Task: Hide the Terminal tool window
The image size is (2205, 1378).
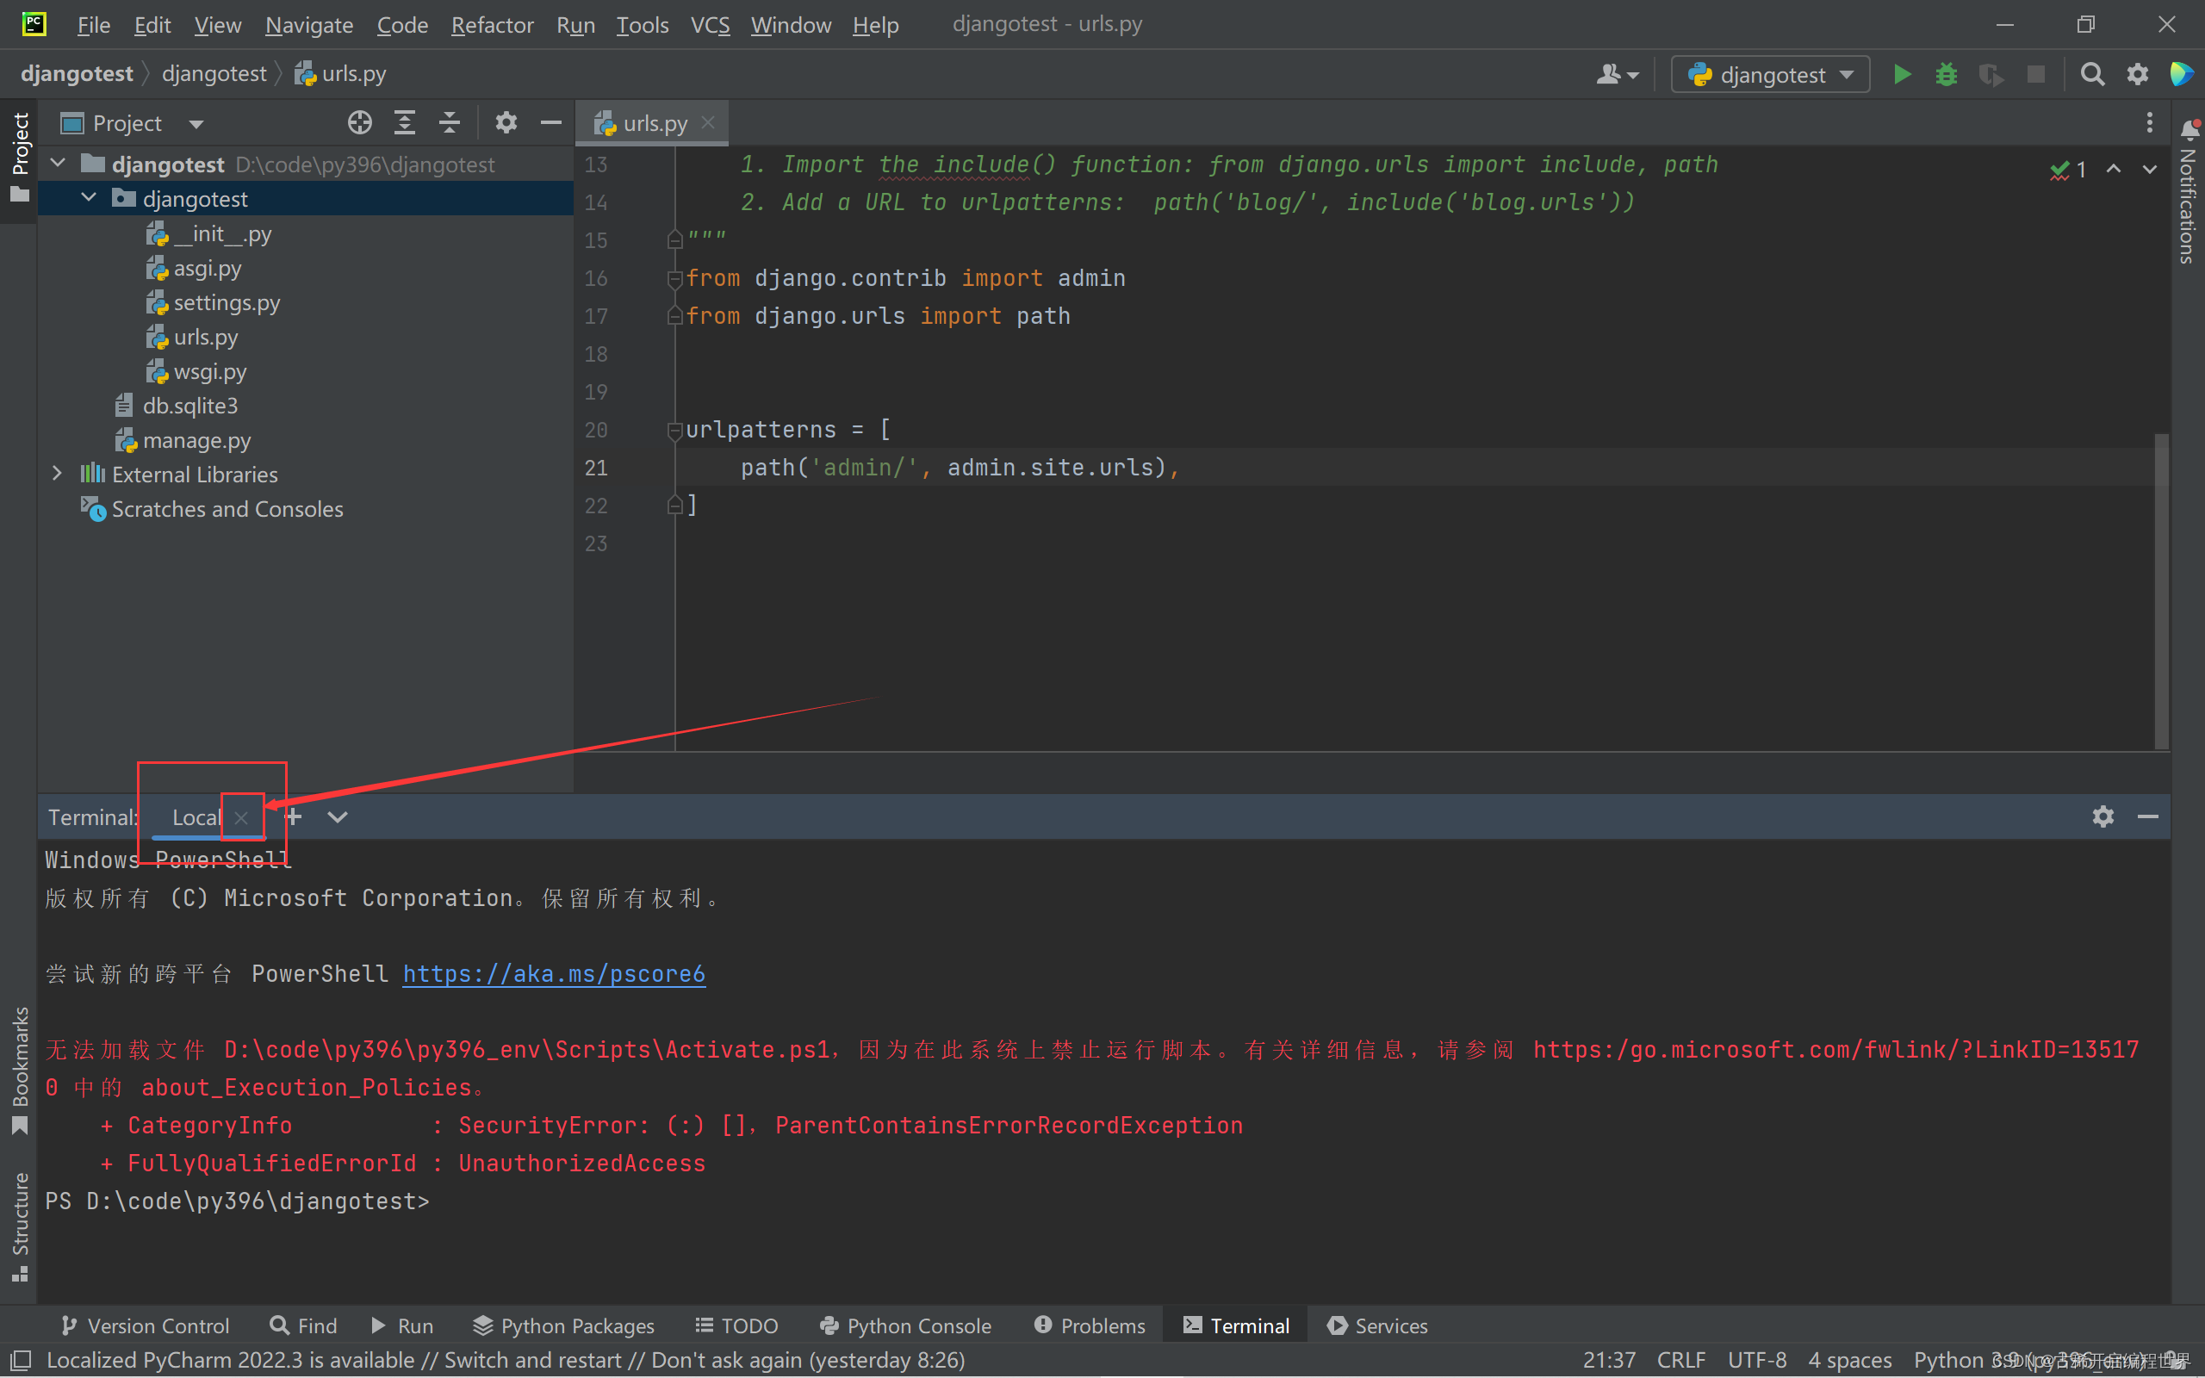Action: click(x=2147, y=816)
